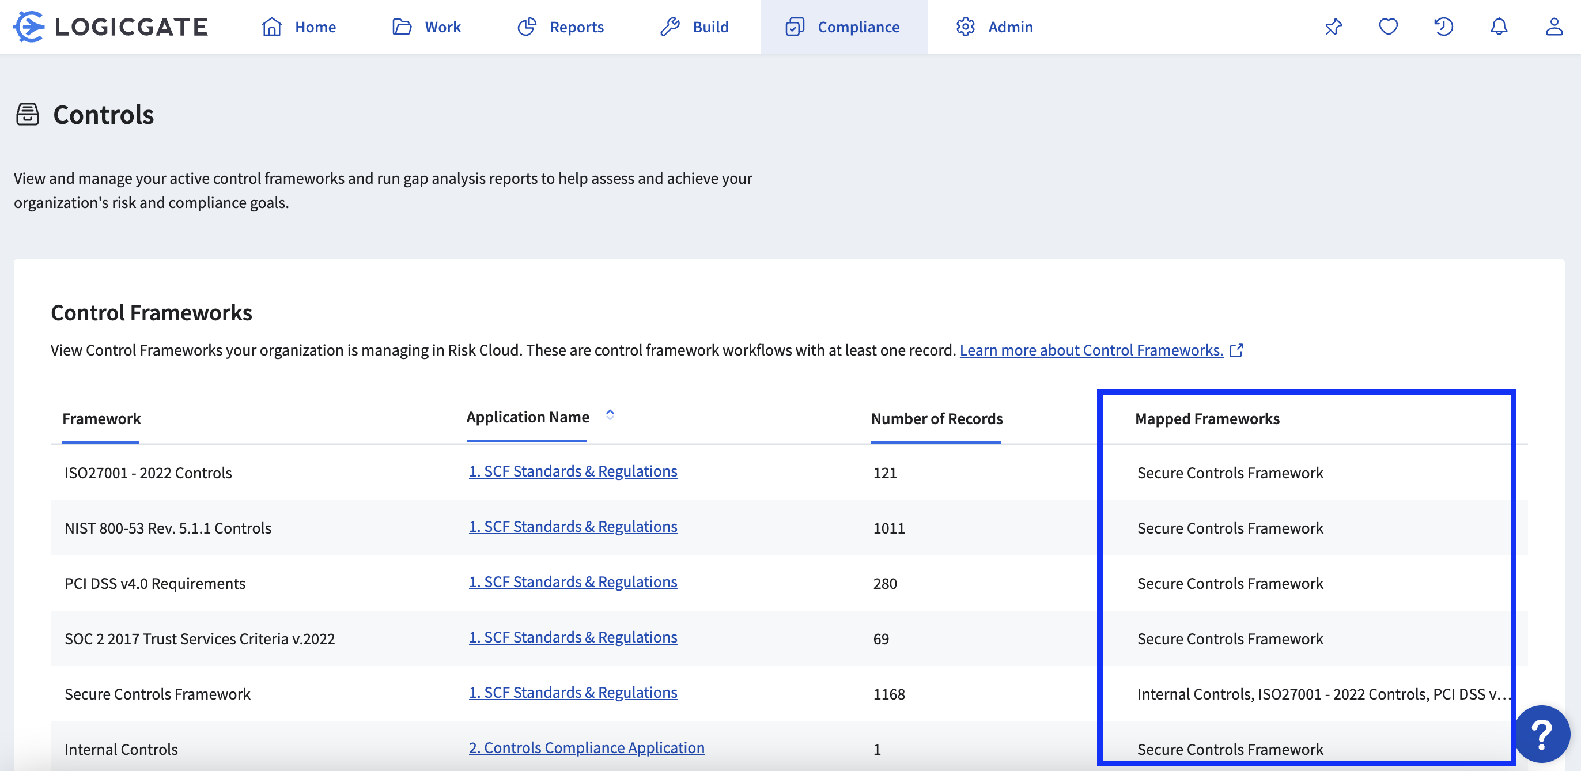This screenshot has width=1581, height=771.
Task: Click Mapped Frameworks column header
Action: pyautogui.click(x=1206, y=419)
